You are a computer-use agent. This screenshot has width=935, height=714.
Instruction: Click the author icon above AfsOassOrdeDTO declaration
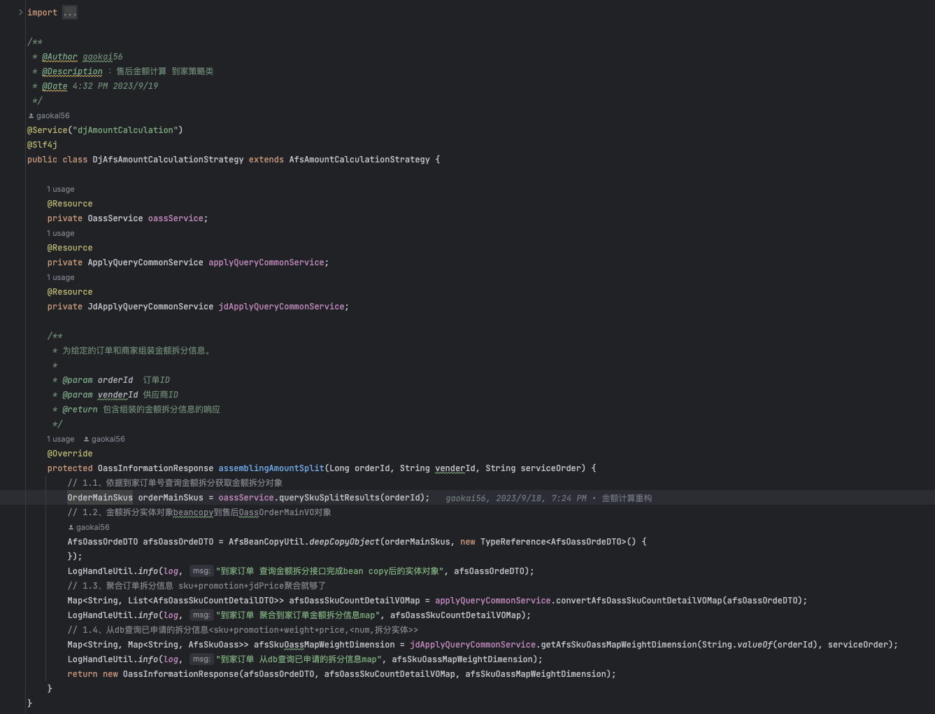pyautogui.click(x=71, y=527)
